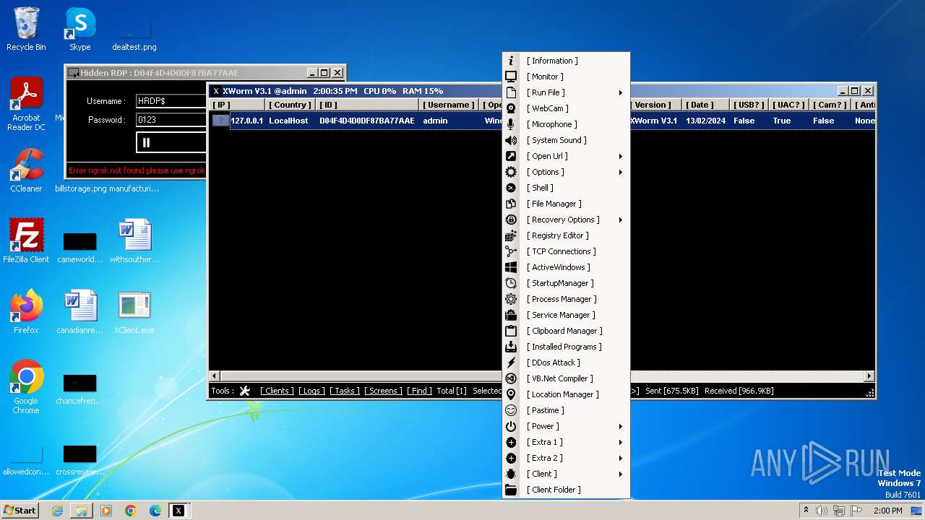Click the Password field in Hidden RDP

[171, 120]
